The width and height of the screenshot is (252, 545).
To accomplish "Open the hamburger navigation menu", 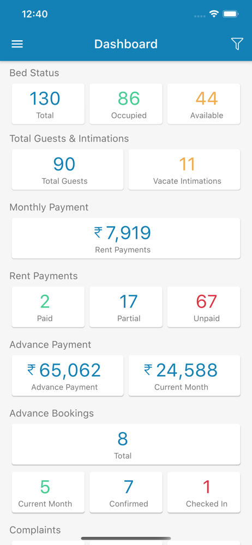I will tap(17, 44).
